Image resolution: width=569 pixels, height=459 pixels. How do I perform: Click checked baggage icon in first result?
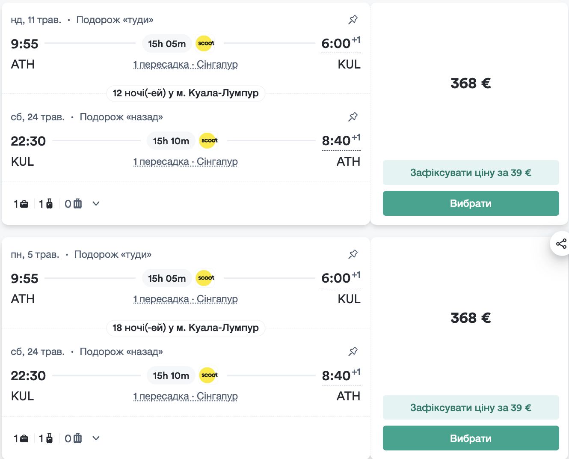point(77,204)
